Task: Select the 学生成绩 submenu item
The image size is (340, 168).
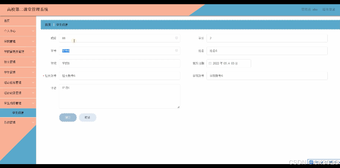Action: coord(18,113)
